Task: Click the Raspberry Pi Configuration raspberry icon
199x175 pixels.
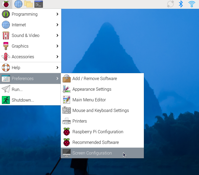Action: (67, 132)
